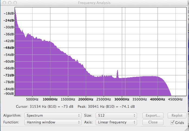Toggle the Grids checkbox
This screenshot has height=131, width=189.
tap(172, 122)
